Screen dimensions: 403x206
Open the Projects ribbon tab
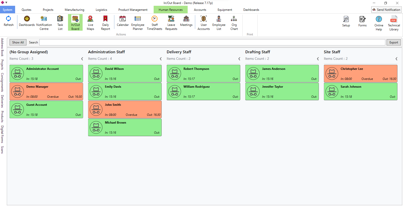coord(48,10)
